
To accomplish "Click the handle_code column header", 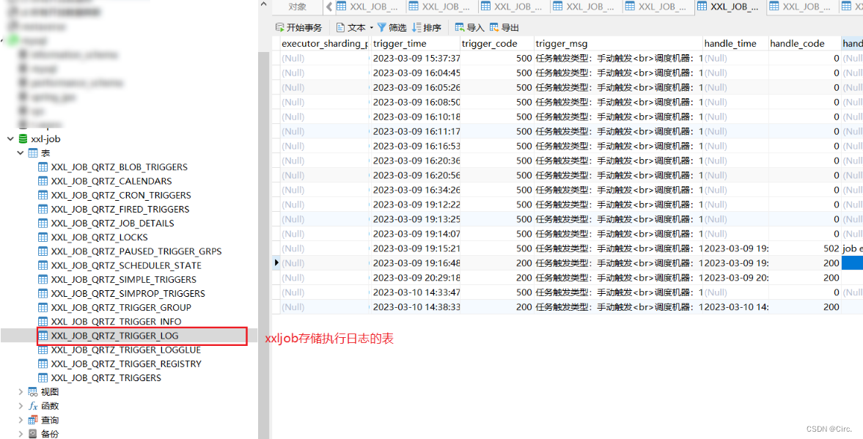I will (x=804, y=43).
